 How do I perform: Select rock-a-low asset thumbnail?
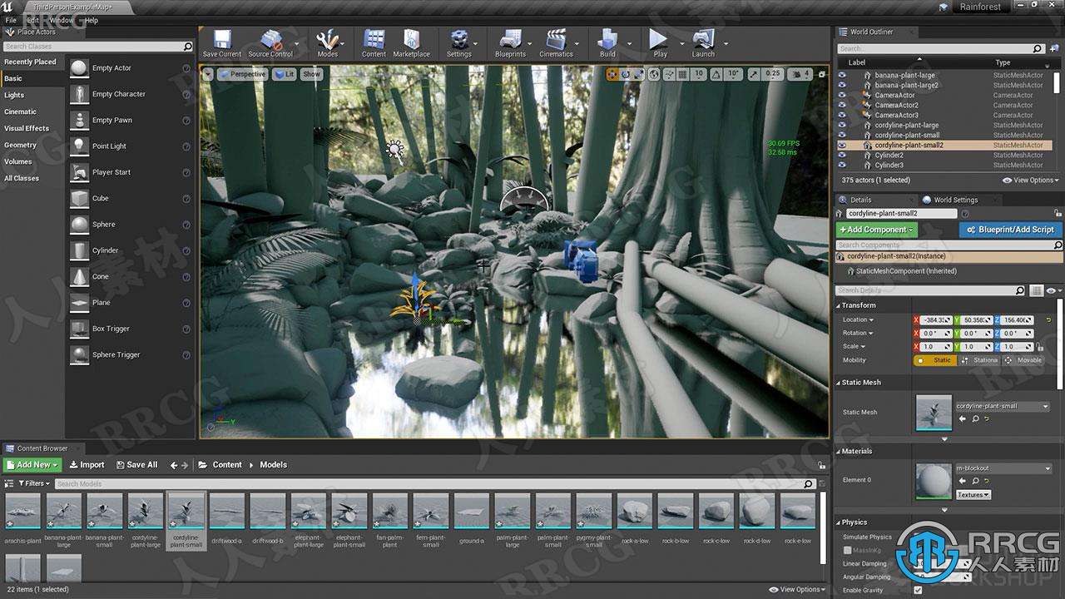[x=634, y=511]
